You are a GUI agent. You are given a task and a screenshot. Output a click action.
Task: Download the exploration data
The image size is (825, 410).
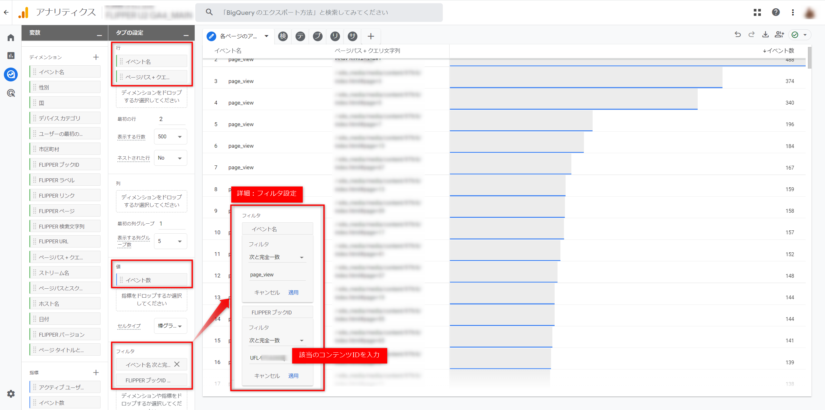coord(765,35)
